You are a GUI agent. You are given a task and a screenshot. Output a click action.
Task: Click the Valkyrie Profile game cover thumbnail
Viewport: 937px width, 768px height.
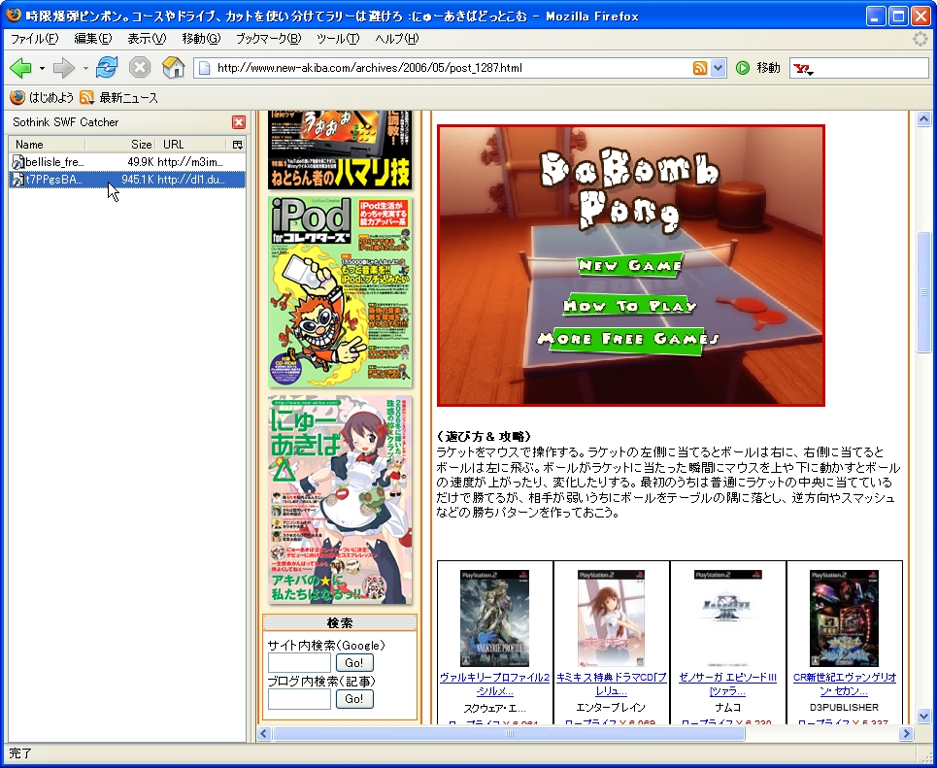click(495, 618)
